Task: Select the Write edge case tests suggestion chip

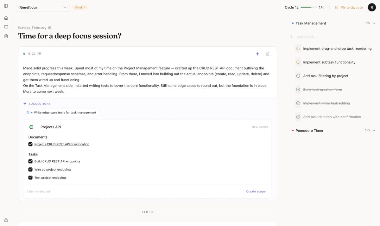Action: [x=61, y=112]
